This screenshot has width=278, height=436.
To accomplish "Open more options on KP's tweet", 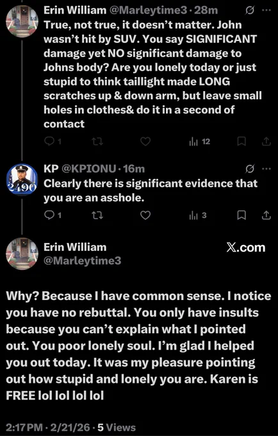I will point(266,169).
